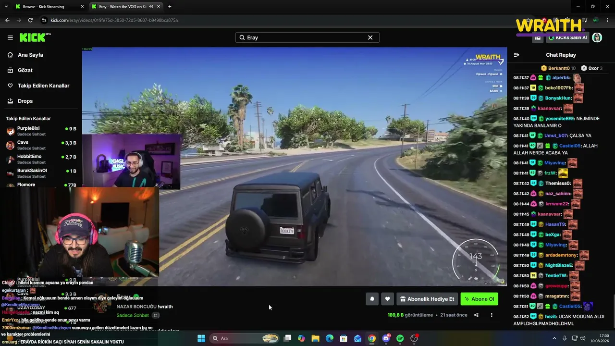Image resolution: width=615 pixels, height=346 pixels.
Task: Click KICKs Satın Al button
Action: [x=568, y=37]
